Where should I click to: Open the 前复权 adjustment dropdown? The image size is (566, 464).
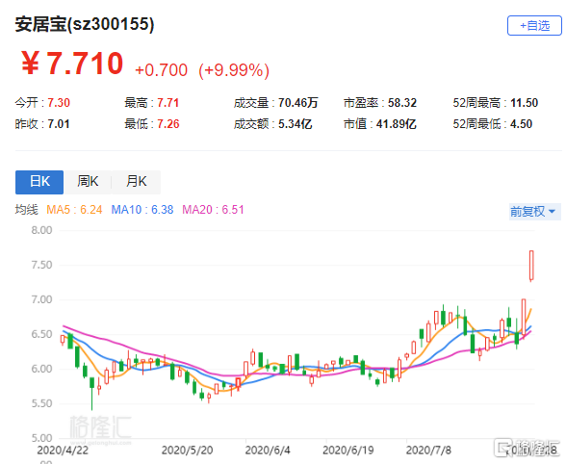(x=534, y=211)
